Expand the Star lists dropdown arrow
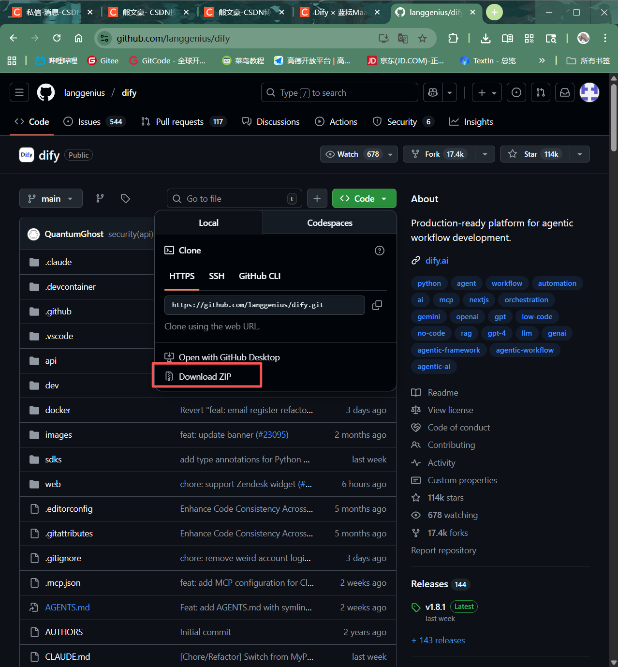This screenshot has width=618, height=667. 580,154
